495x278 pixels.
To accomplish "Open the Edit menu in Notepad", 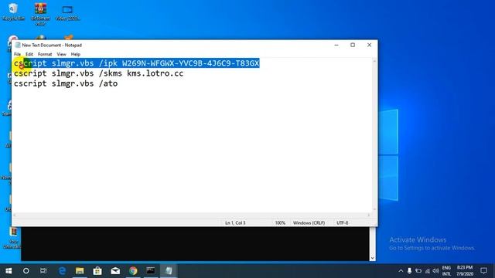I will click(29, 54).
